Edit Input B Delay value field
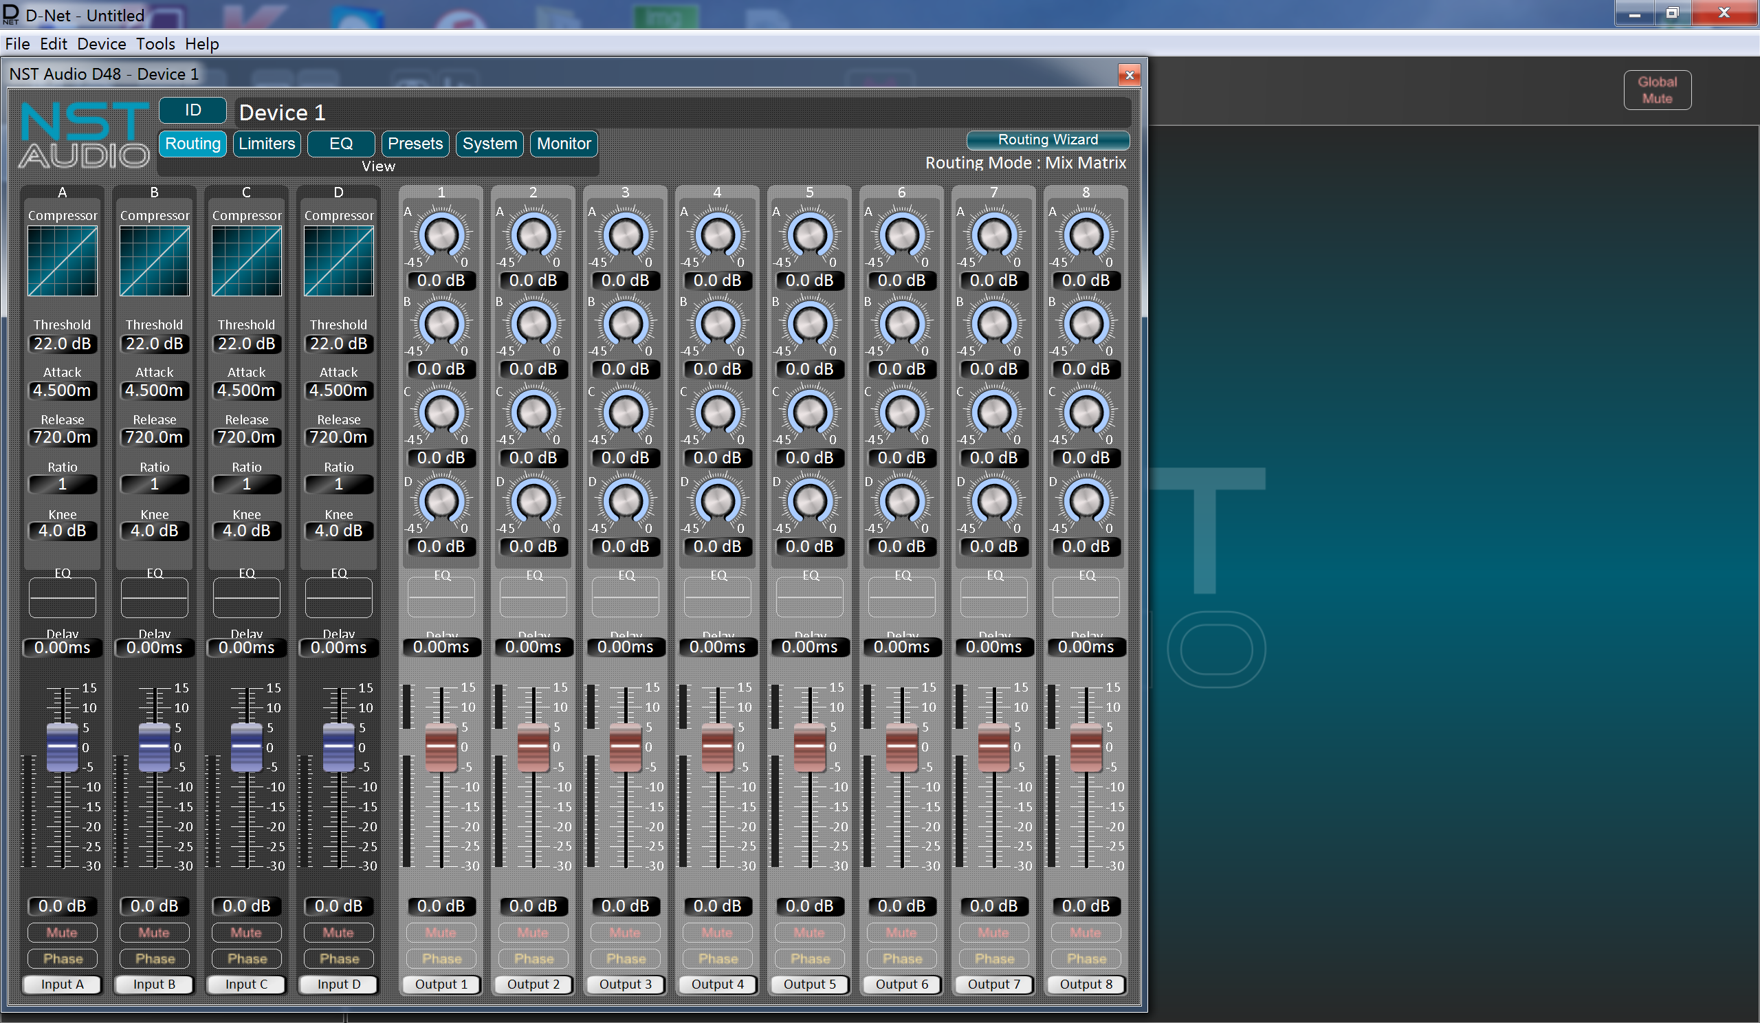The height and width of the screenshot is (1023, 1760). (x=155, y=648)
